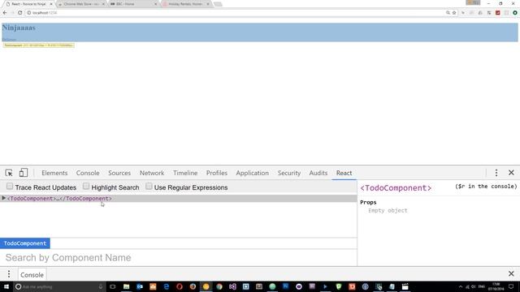Click the green circular extension icon
This screenshot has width=520, height=292.
(515, 13)
